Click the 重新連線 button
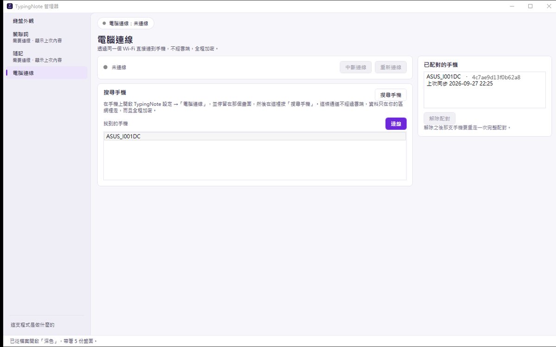The height and width of the screenshot is (347, 556). (x=391, y=67)
